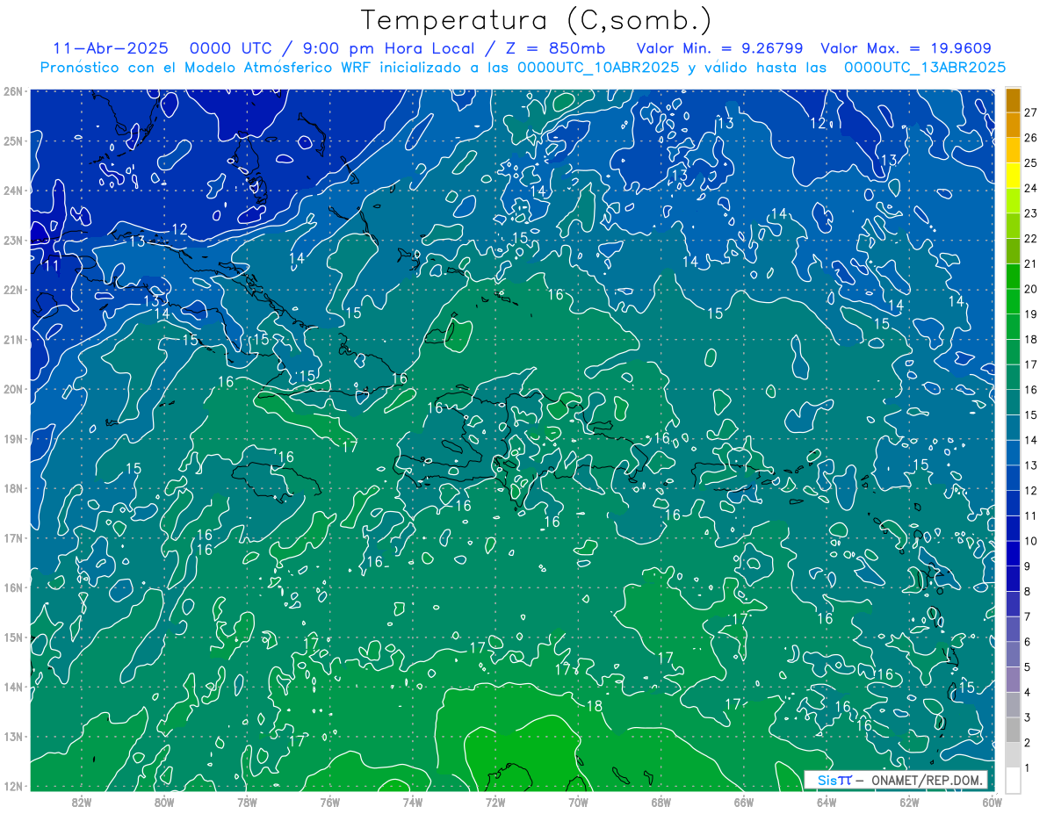Click the "Valor Min. = 9.26799" text
The height and width of the screenshot is (814, 1054).
[719, 48]
